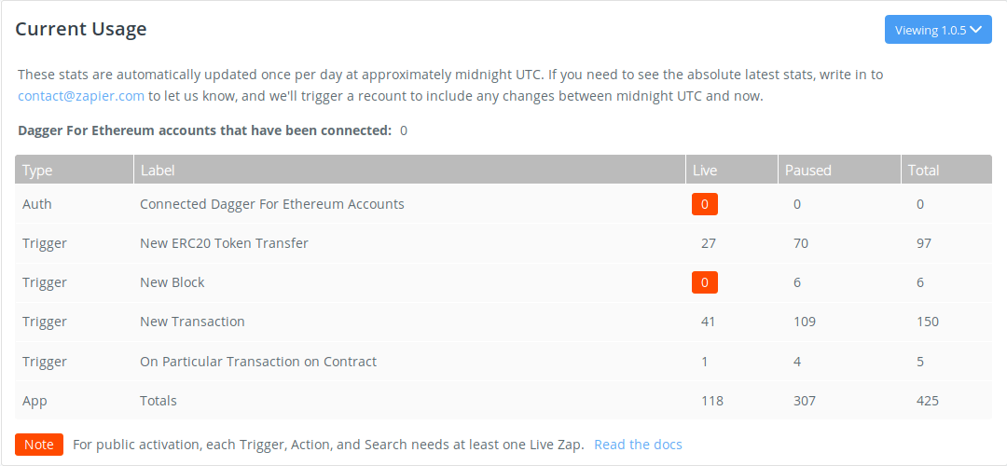Click the contact@zapier.com email link
Viewport: 1007px width, 466px height.
click(81, 95)
